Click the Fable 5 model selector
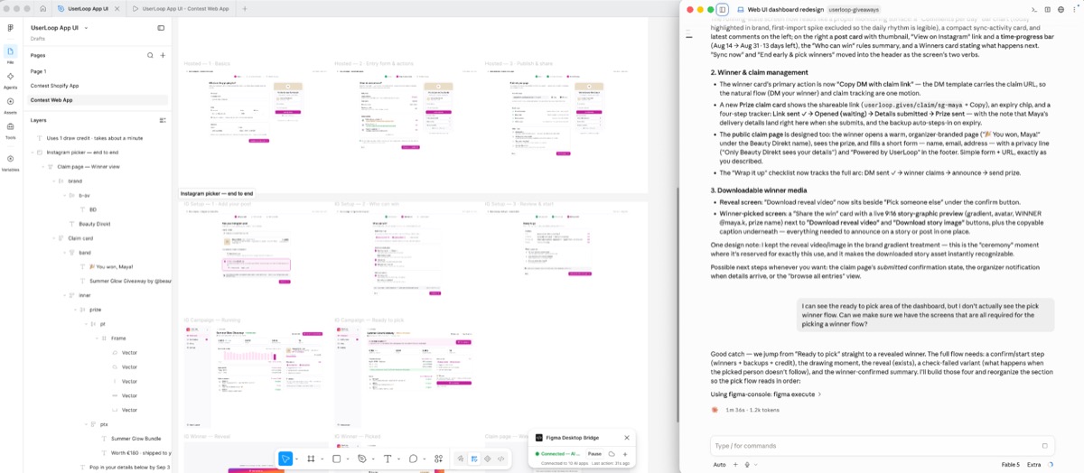 pos(1010,465)
